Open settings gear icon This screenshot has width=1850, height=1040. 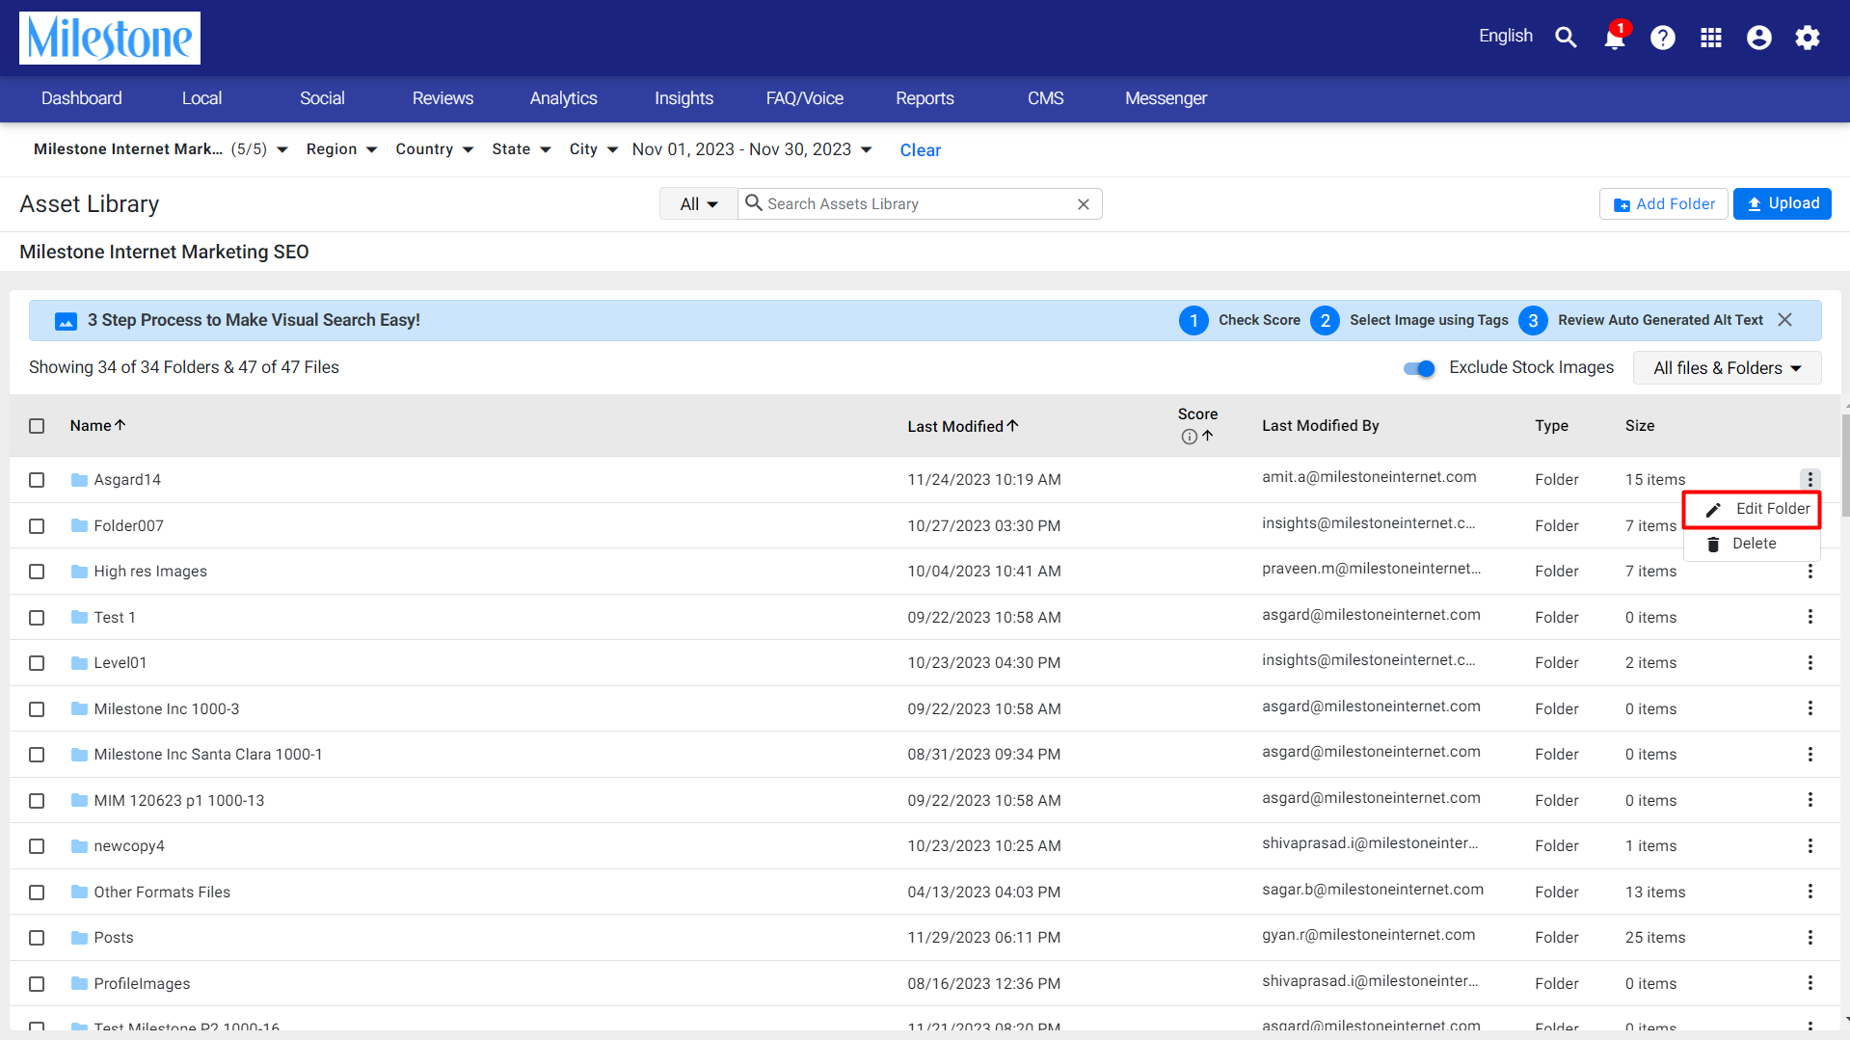pyautogui.click(x=1808, y=38)
